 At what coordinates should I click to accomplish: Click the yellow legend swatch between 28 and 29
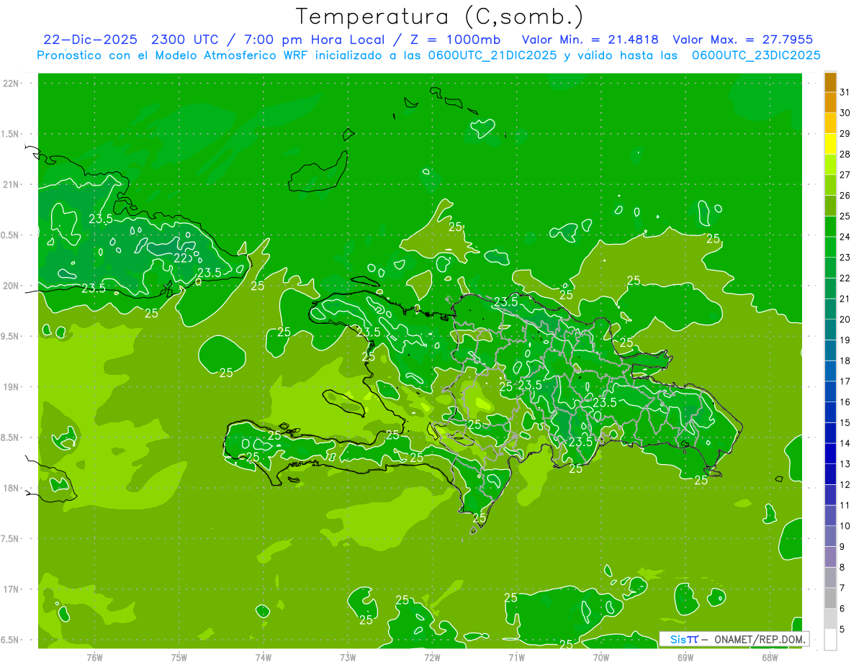click(830, 144)
